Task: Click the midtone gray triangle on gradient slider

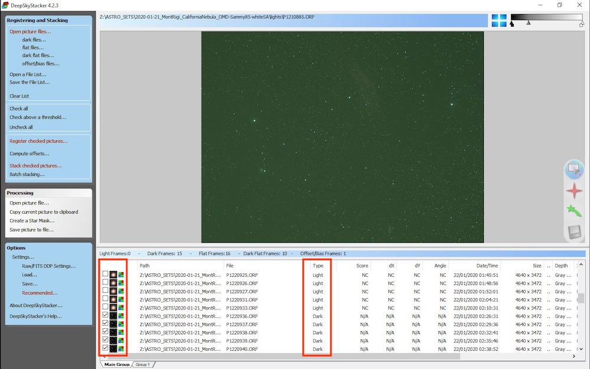Action: (529, 23)
